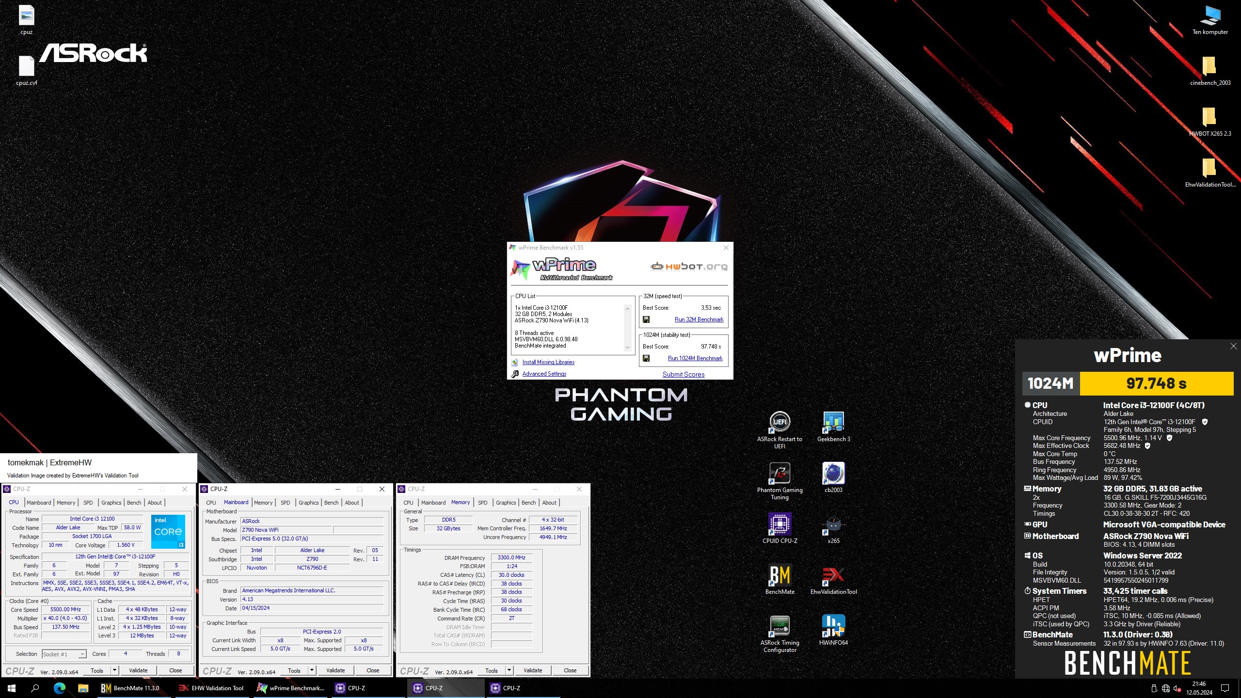
Task: Open the cpuz desktop file icon
Action: click(x=26, y=19)
